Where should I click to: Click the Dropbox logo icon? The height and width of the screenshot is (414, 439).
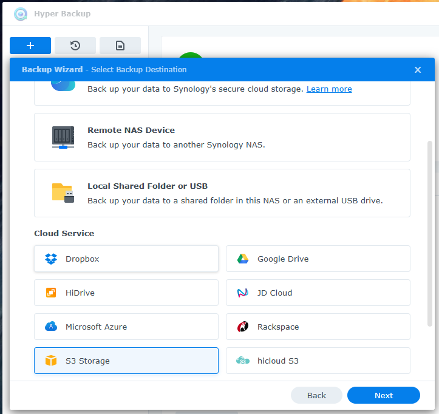(51, 259)
